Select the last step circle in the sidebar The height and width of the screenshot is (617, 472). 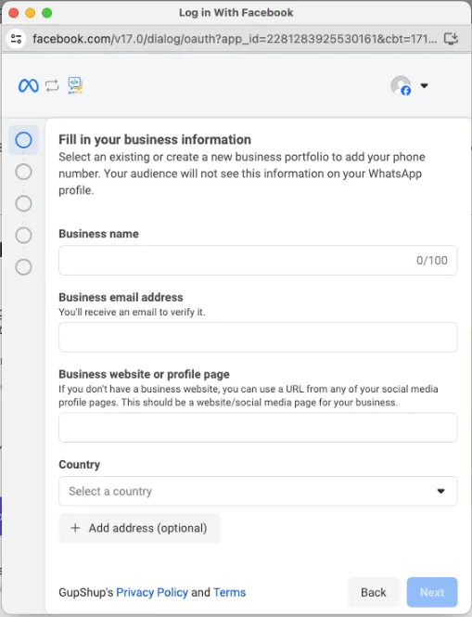tap(23, 267)
